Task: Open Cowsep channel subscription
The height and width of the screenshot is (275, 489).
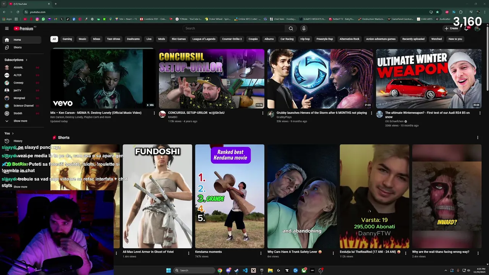Action: click(x=21, y=83)
